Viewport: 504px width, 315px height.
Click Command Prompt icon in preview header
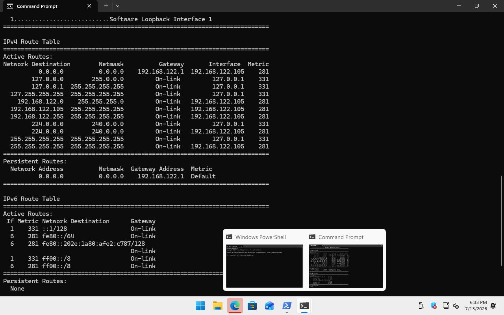coord(312,237)
